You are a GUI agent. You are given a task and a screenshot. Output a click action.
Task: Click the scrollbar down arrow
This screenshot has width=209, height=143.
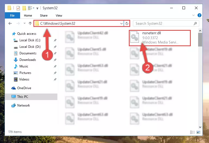click(x=200, y=127)
